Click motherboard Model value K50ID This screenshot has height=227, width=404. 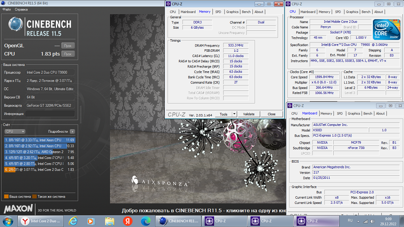click(x=340, y=130)
